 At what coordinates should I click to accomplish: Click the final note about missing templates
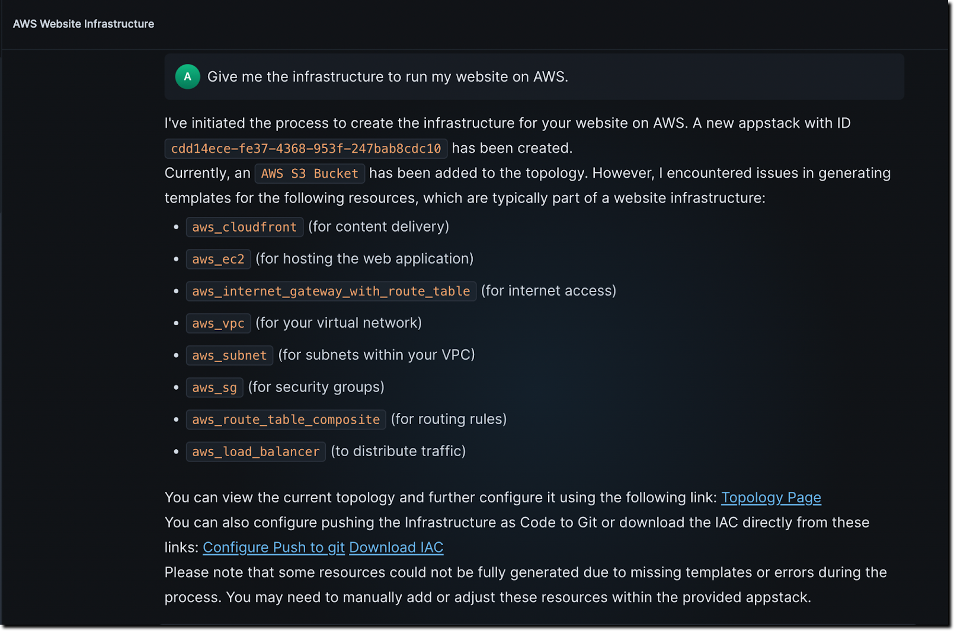[526, 585]
